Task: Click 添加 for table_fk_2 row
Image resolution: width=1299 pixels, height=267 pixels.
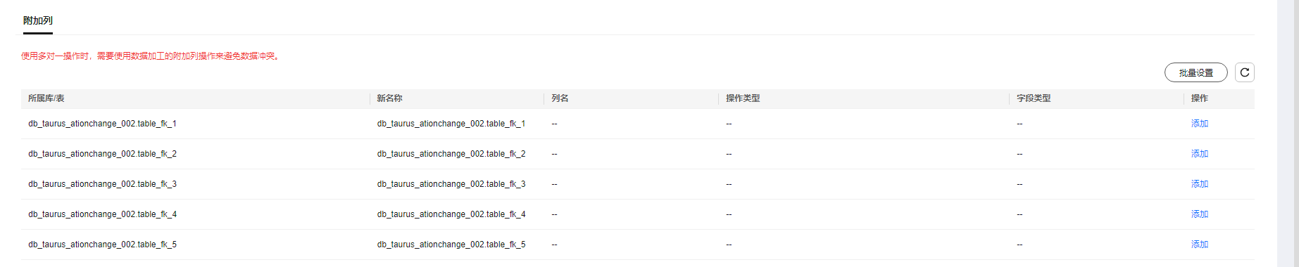Action: click(x=1199, y=154)
